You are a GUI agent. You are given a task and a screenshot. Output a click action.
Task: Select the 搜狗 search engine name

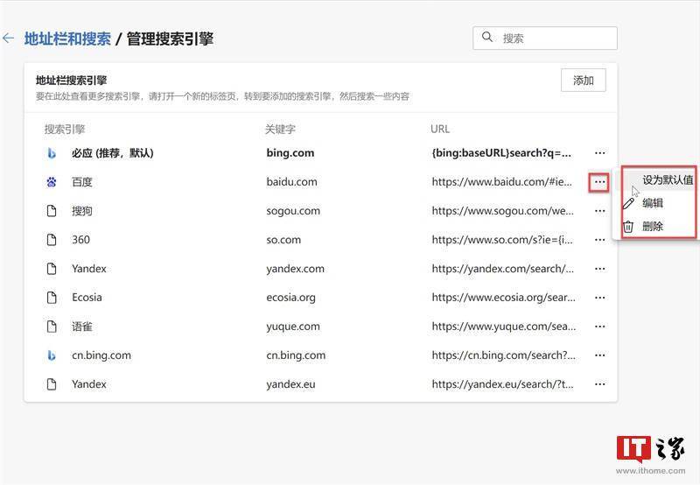[82, 211]
